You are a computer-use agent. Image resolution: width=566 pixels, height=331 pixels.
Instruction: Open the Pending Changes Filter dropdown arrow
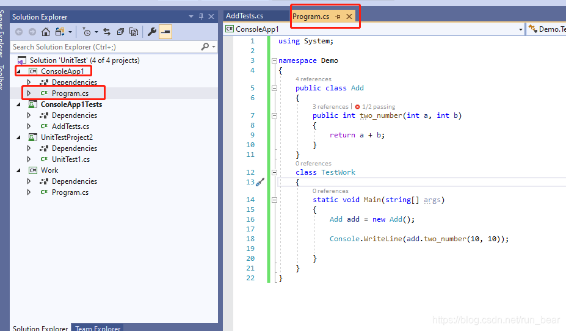(x=96, y=32)
